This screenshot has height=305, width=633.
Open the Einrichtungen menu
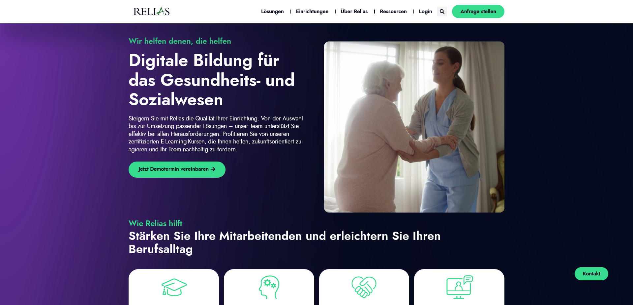[x=312, y=12]
